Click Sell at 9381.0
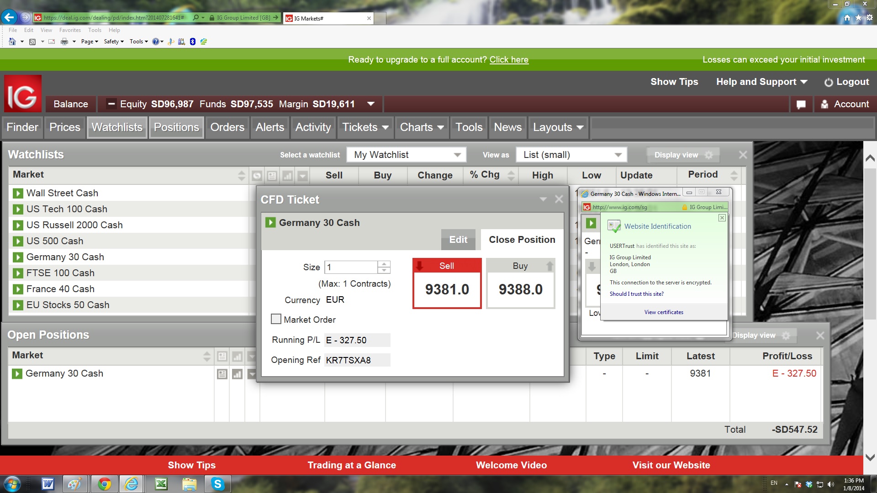 pos(447,283)
